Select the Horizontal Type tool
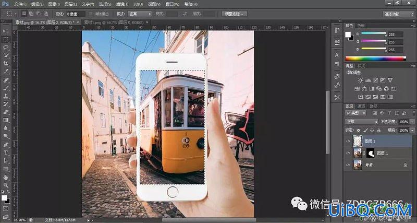The width and height of the screenshot is (417, 223). click(x=6, y=152)
